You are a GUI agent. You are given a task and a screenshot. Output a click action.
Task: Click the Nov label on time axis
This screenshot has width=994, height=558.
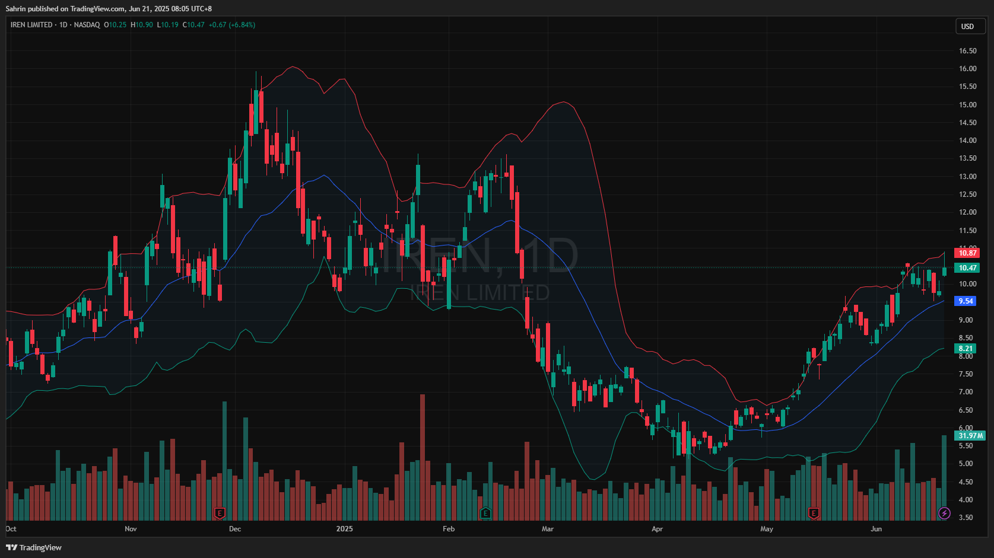click(131, 529)
